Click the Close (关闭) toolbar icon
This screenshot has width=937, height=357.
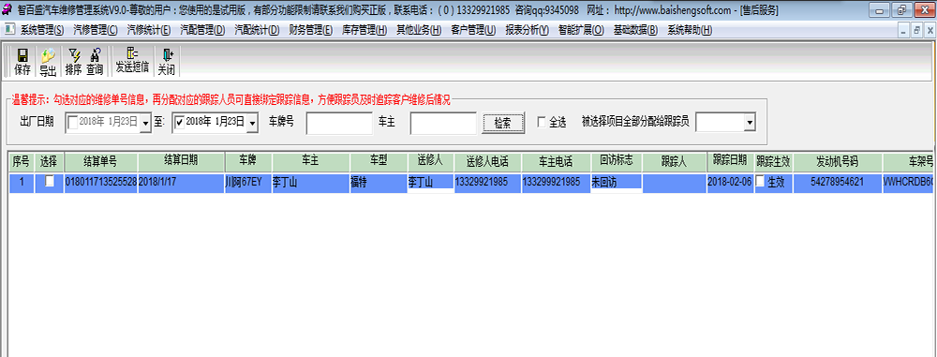click(x=166, y=62)
